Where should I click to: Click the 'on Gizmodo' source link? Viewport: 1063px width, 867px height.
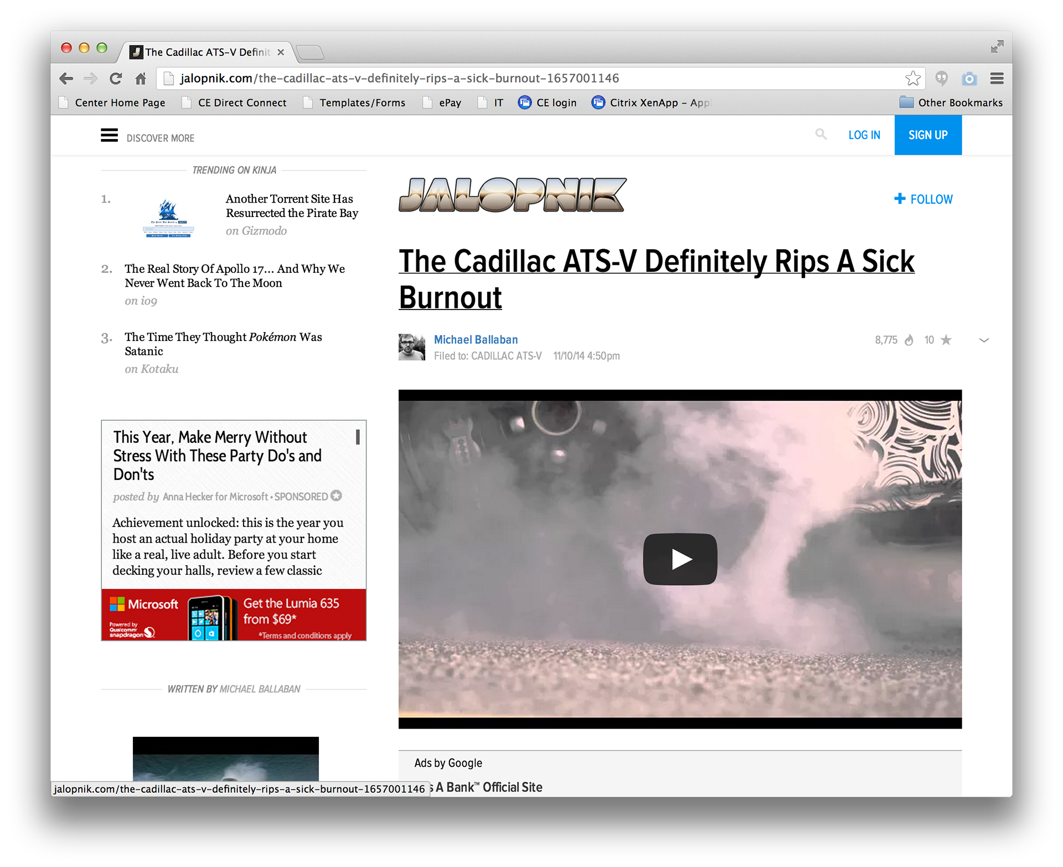256,231
